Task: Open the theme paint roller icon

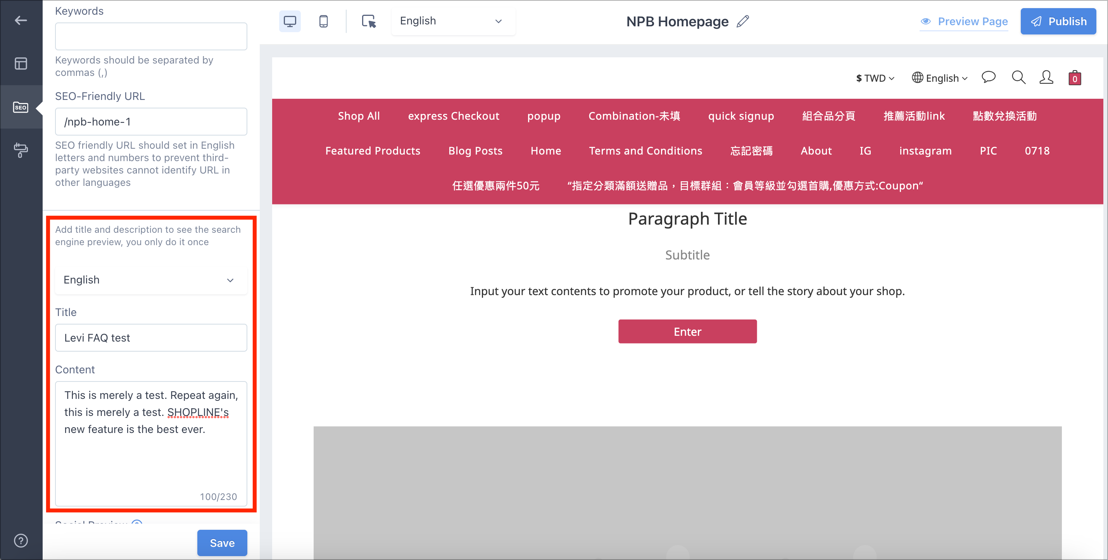Action: (x=21, y=150)
